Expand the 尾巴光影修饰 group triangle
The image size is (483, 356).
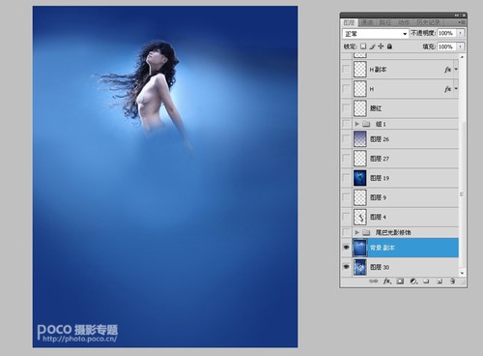[x=356, y=232]
